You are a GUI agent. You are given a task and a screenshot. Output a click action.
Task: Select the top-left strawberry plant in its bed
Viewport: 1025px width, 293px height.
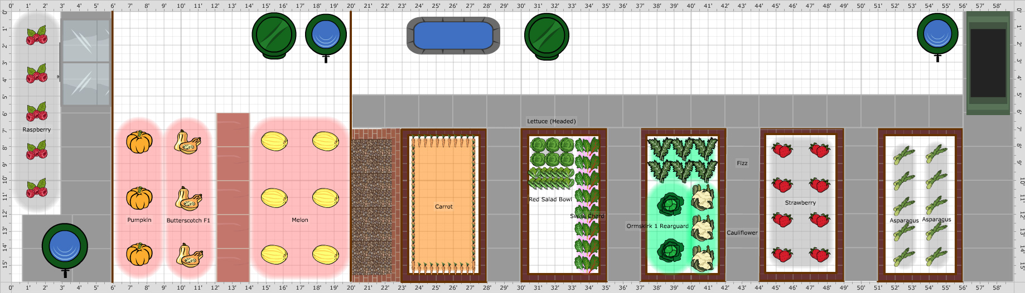click(x=782, y=149)
